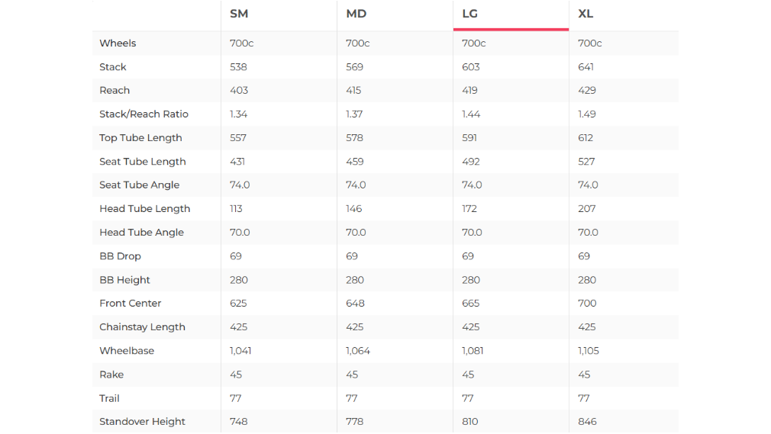Select the MD Stack/Reach Ratio value 1.37

point(354,114)
